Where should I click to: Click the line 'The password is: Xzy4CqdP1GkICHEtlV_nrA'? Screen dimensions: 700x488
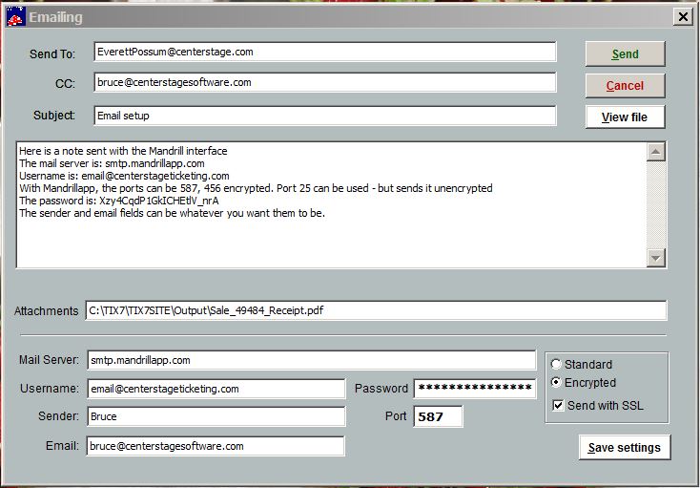(x=119, y=201)
